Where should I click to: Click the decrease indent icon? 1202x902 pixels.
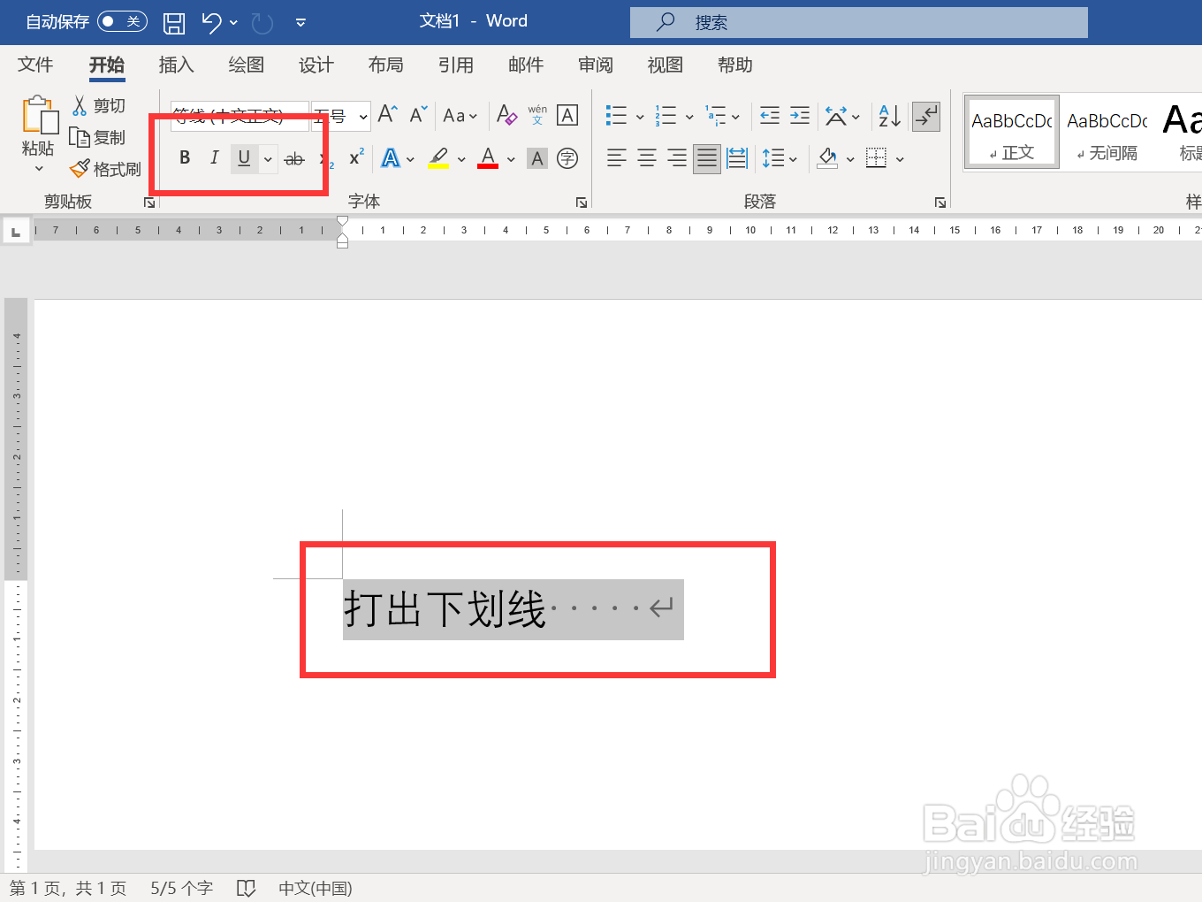point(770,115)
